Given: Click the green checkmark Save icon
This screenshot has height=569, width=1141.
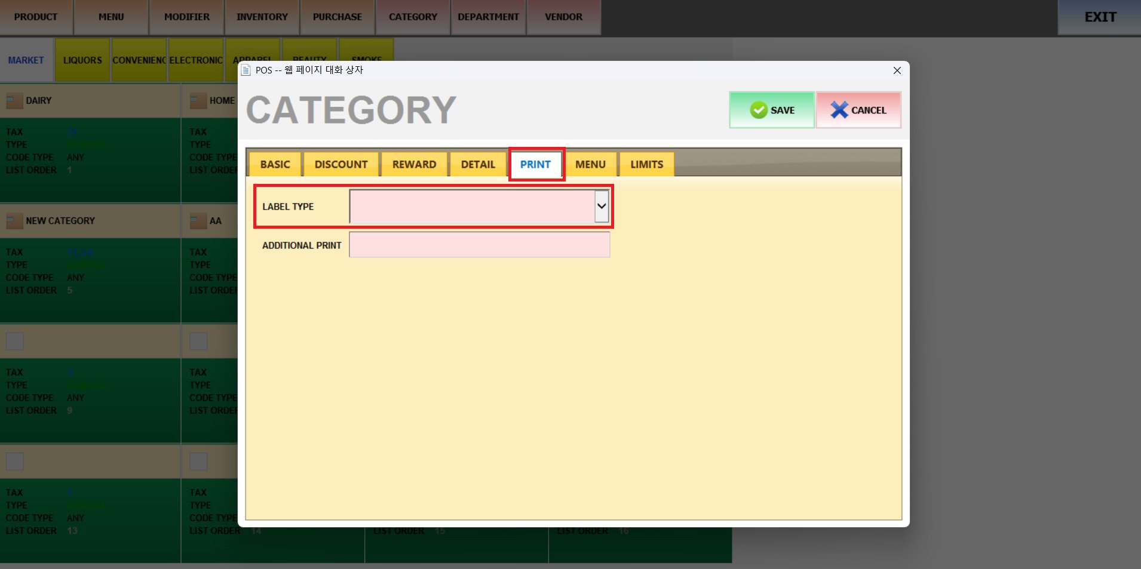Looking at the screenshot, I should tap(758, 110).
